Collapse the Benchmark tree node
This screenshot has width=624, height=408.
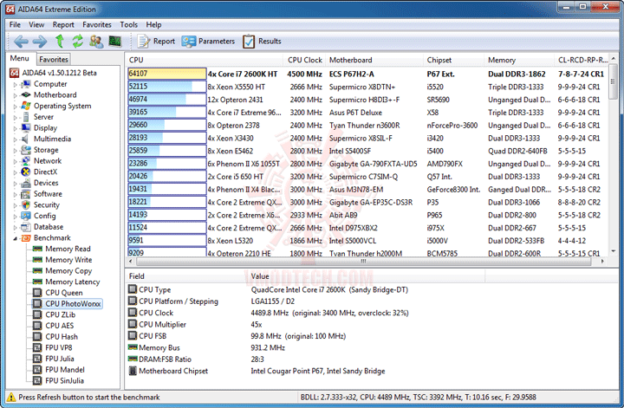(x=15, y=237)
